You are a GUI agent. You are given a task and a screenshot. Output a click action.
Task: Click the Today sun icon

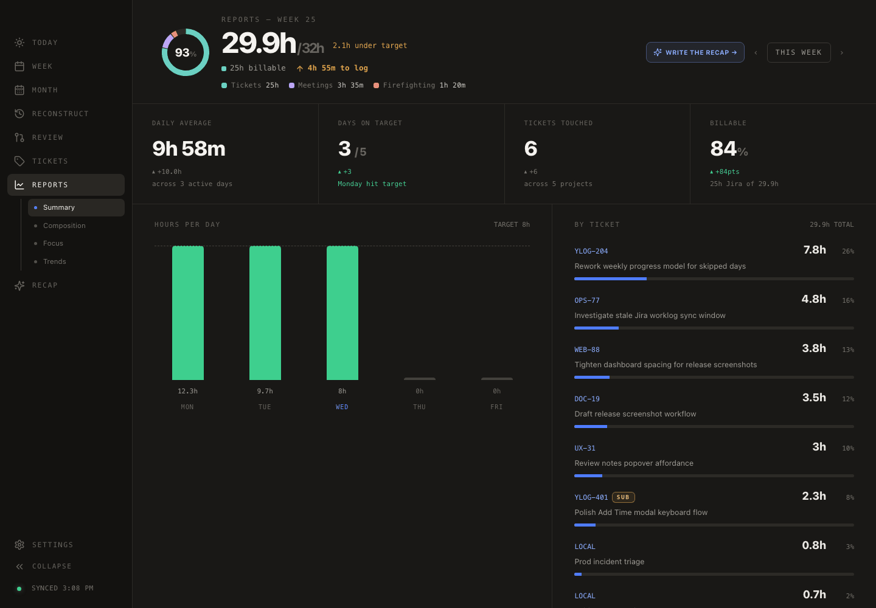[19, 43]
